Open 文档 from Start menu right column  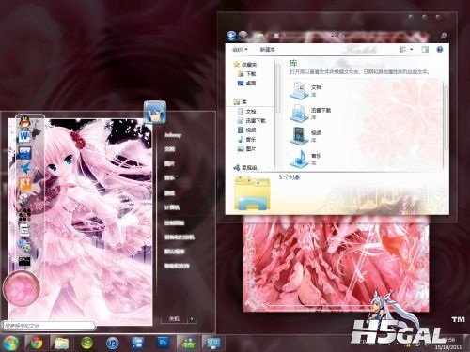pyautogui.click(x=169, y=149)
